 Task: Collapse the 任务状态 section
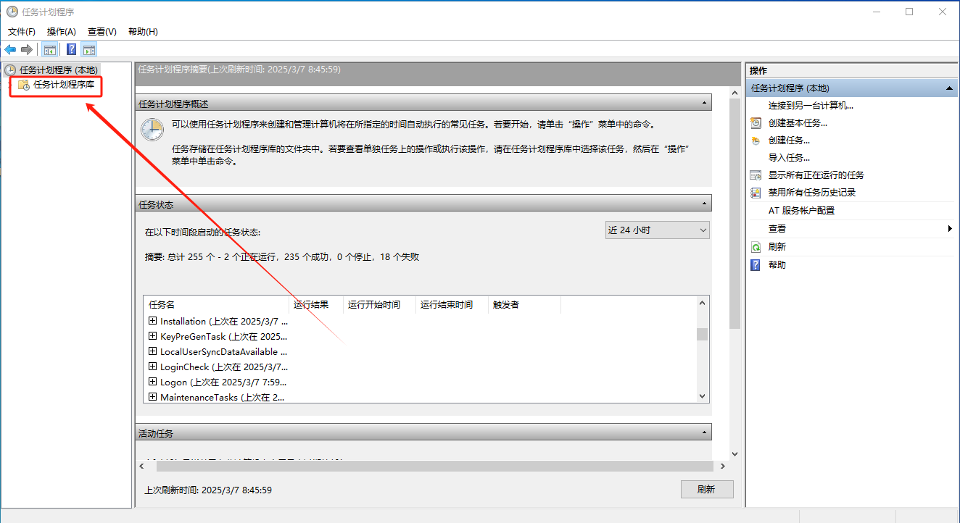704,204
